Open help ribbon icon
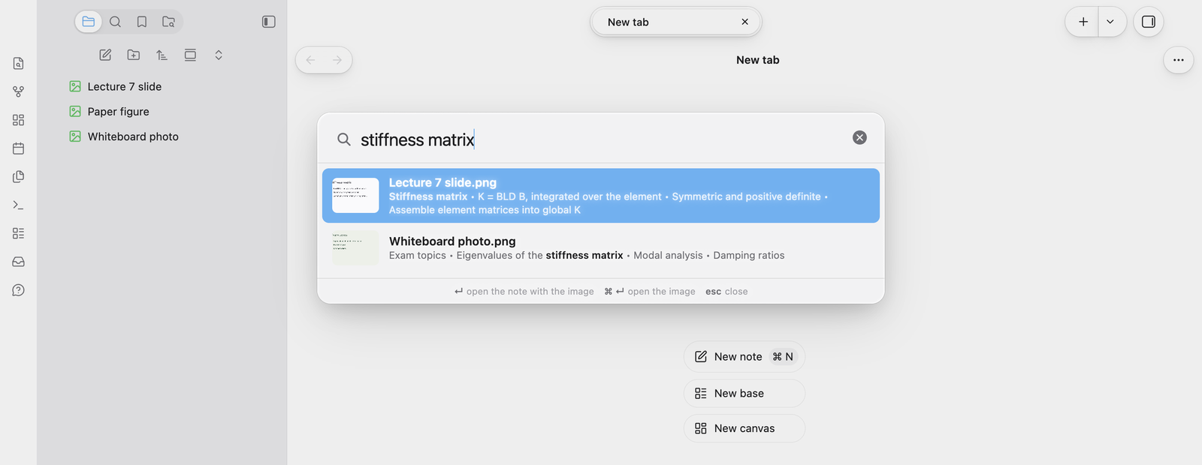Viewport: 1202px width, 465px height. [19, 290]
